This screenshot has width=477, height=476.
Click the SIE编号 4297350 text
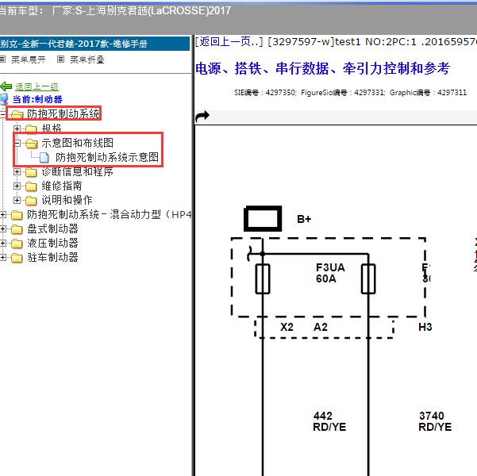pos(265,93)
